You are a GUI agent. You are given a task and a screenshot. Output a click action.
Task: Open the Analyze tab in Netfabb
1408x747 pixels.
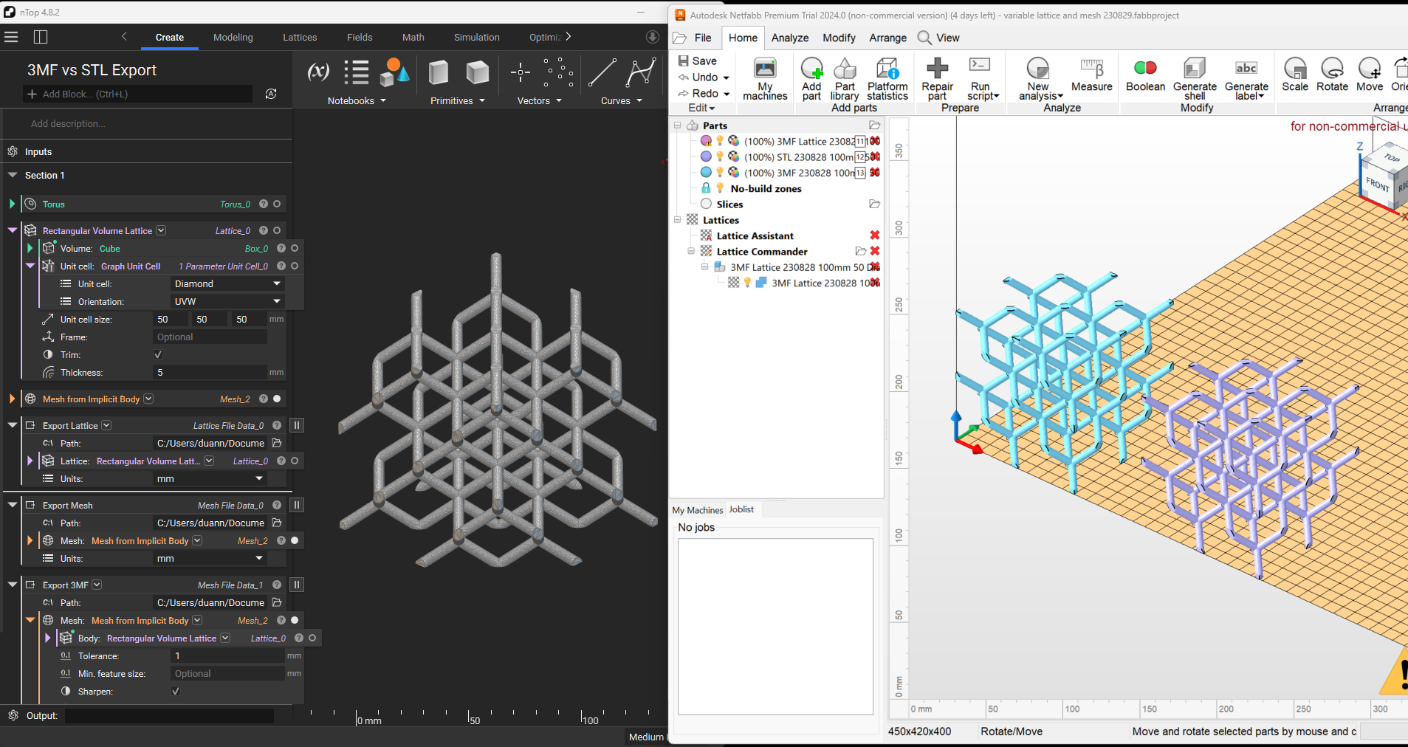pos(789,38)
